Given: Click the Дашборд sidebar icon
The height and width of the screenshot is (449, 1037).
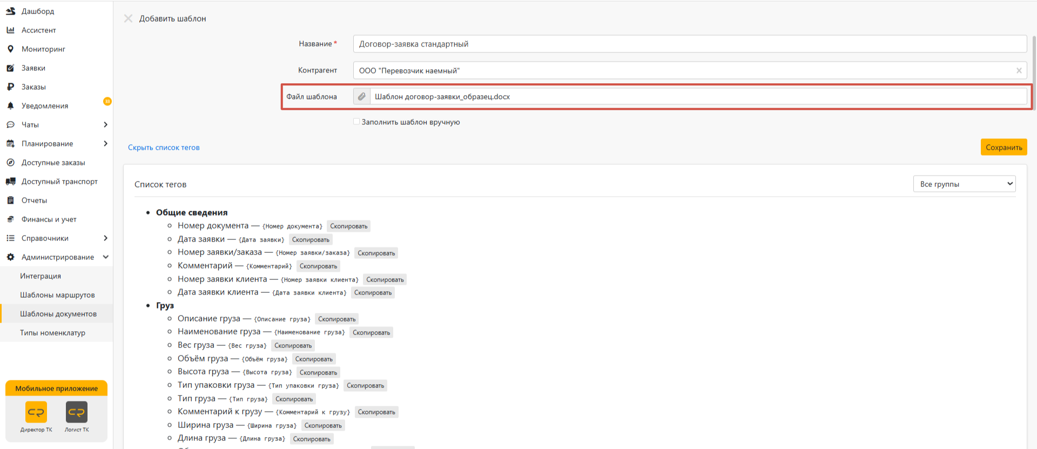Looking at the screenshot, I should point(10,11).
